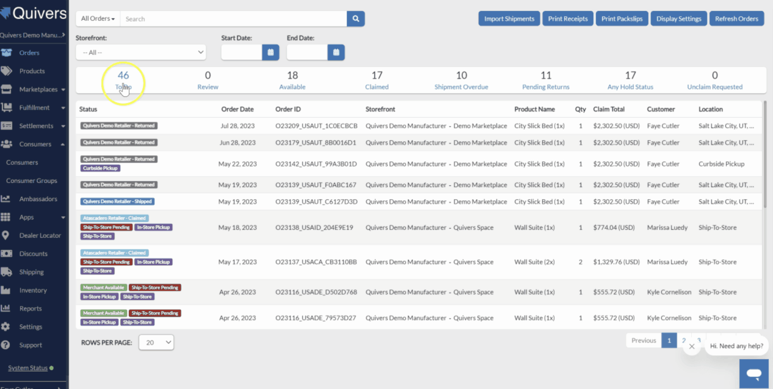773x389 pixels.
Task: Open End Date calendar picker
Action: coord(336,52)
